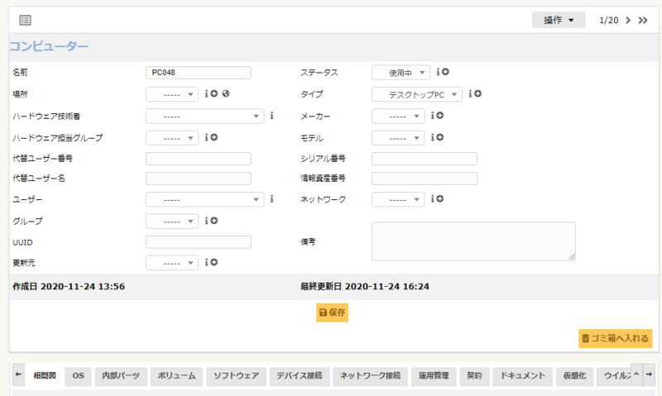The image size is (662, 396).
Task: Click the list view icon at top-left
Action: coord(25,20)
